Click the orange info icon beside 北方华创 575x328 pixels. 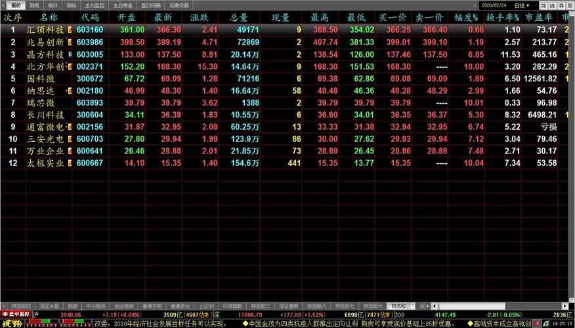click(70, 67)
